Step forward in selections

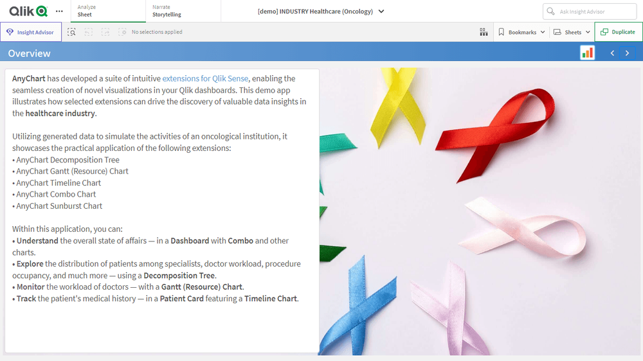coord(105,32)
